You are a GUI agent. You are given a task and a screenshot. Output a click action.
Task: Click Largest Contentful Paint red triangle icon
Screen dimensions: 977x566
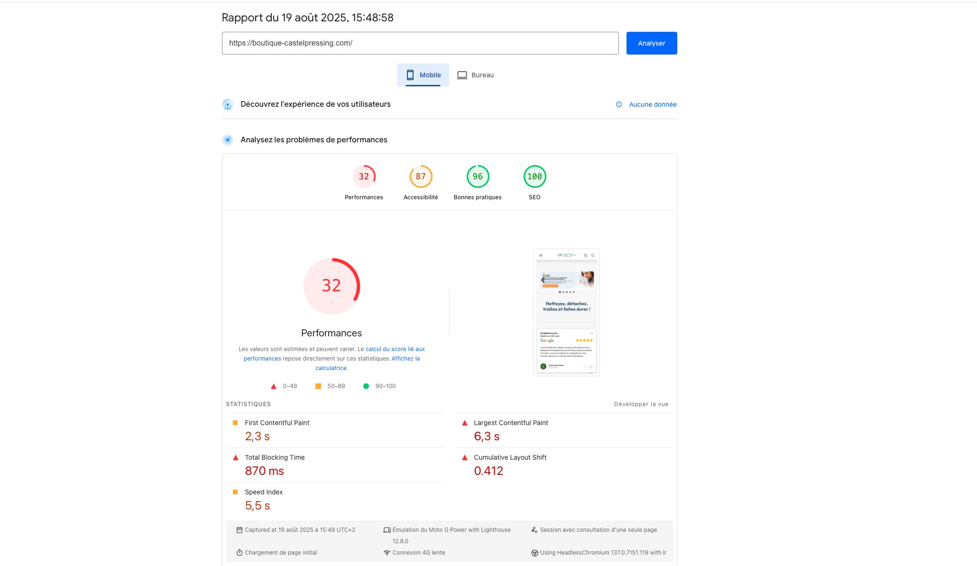(x=465, y=423)
